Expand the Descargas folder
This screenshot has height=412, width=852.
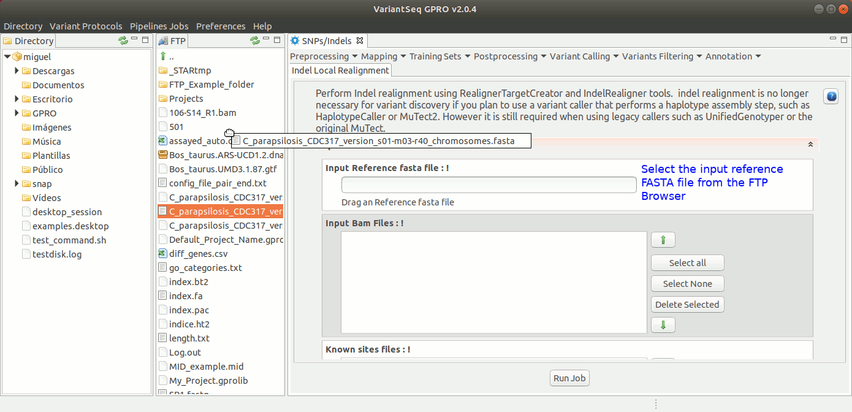tap(17, 71)
